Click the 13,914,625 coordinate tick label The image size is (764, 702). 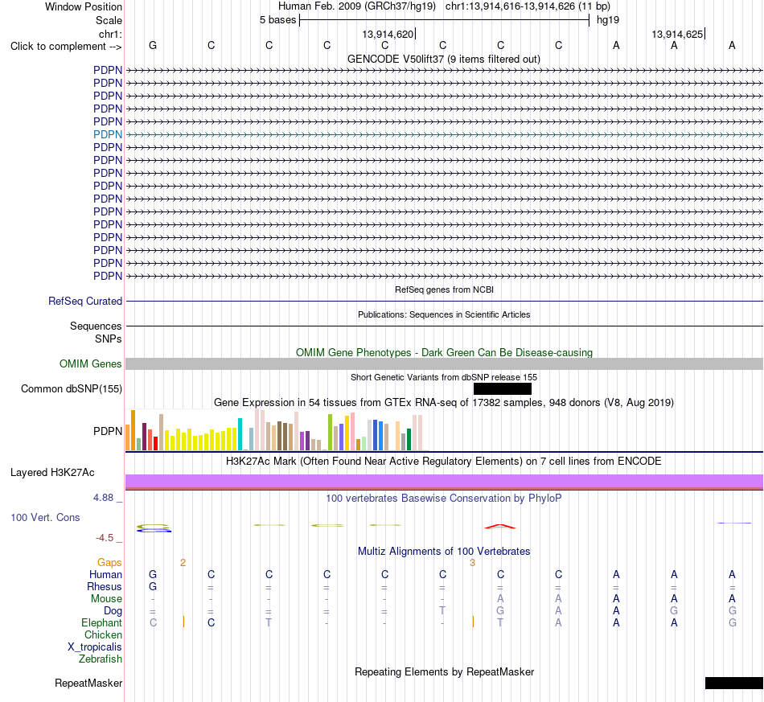677,34
